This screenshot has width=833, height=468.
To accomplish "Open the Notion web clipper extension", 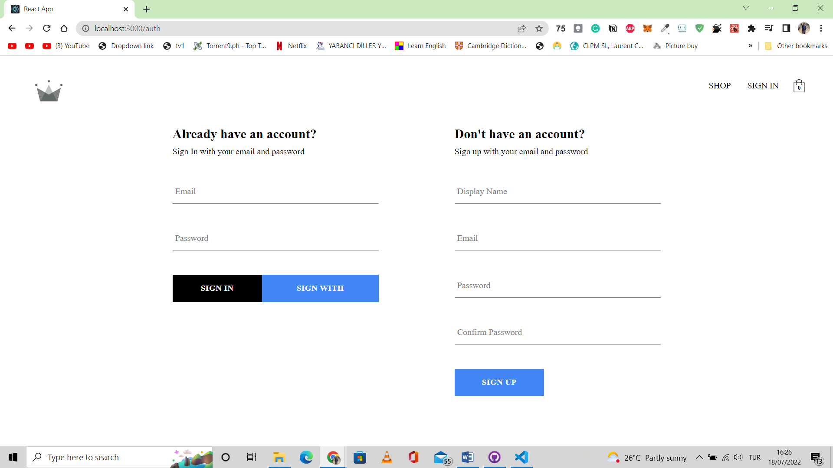I will [613, 29].
